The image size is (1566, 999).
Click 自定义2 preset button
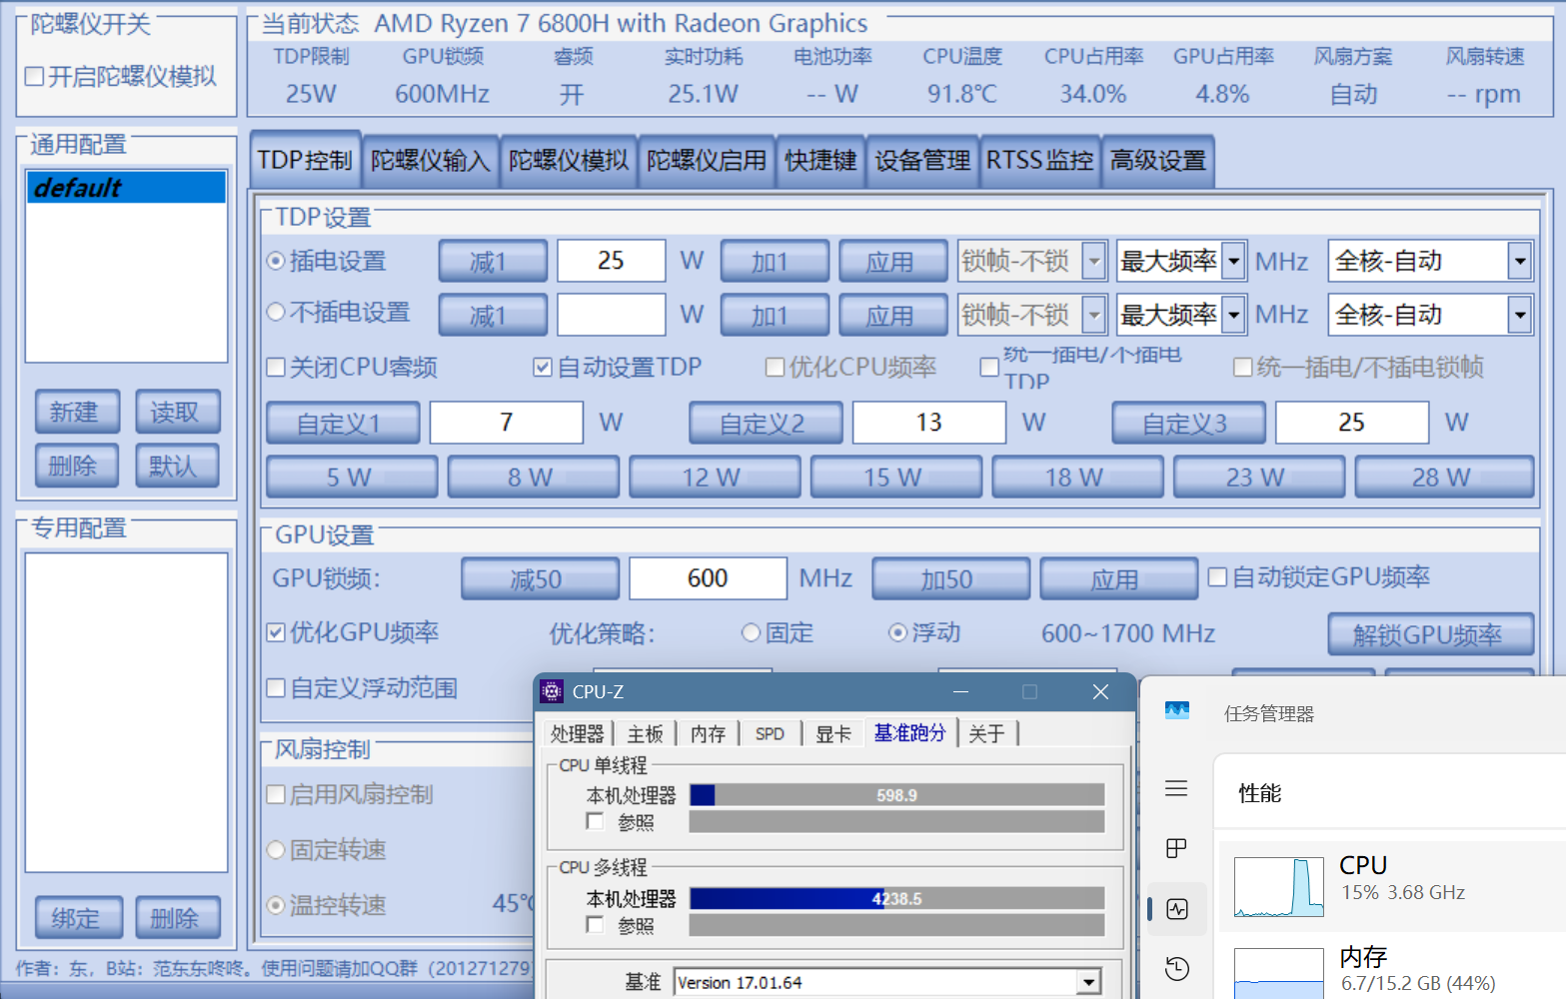point(765,424)
